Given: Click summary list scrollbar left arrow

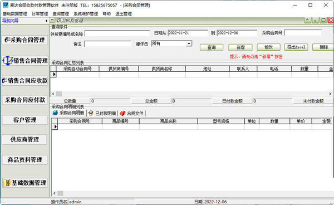Looking at the screenshot, I should point(53,94).
